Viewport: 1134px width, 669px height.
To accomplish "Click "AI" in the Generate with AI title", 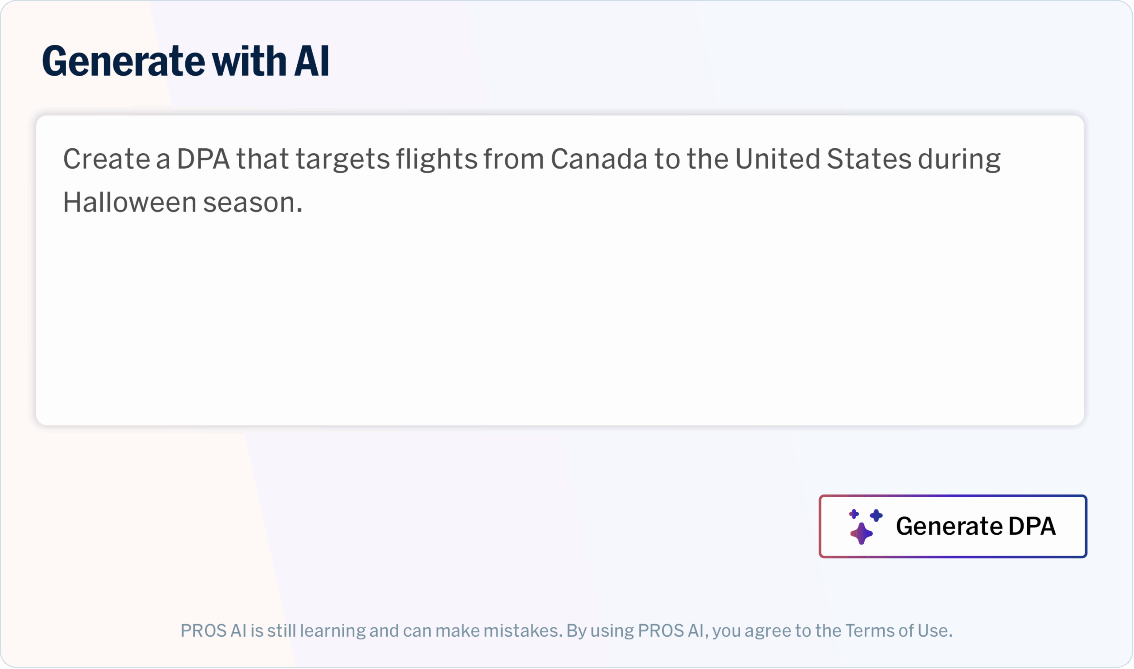I will click(x=311, y=61).
